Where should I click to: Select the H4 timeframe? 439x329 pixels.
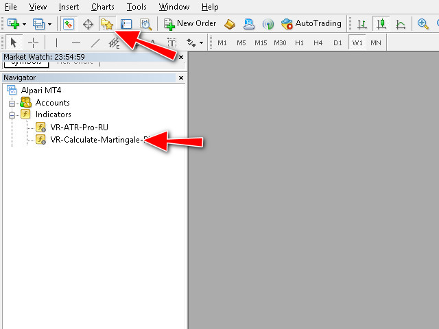coord(318,42)
